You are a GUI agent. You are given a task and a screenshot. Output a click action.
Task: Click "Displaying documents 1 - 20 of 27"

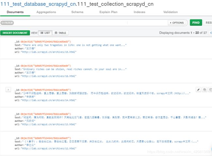(x=183, y=33)
